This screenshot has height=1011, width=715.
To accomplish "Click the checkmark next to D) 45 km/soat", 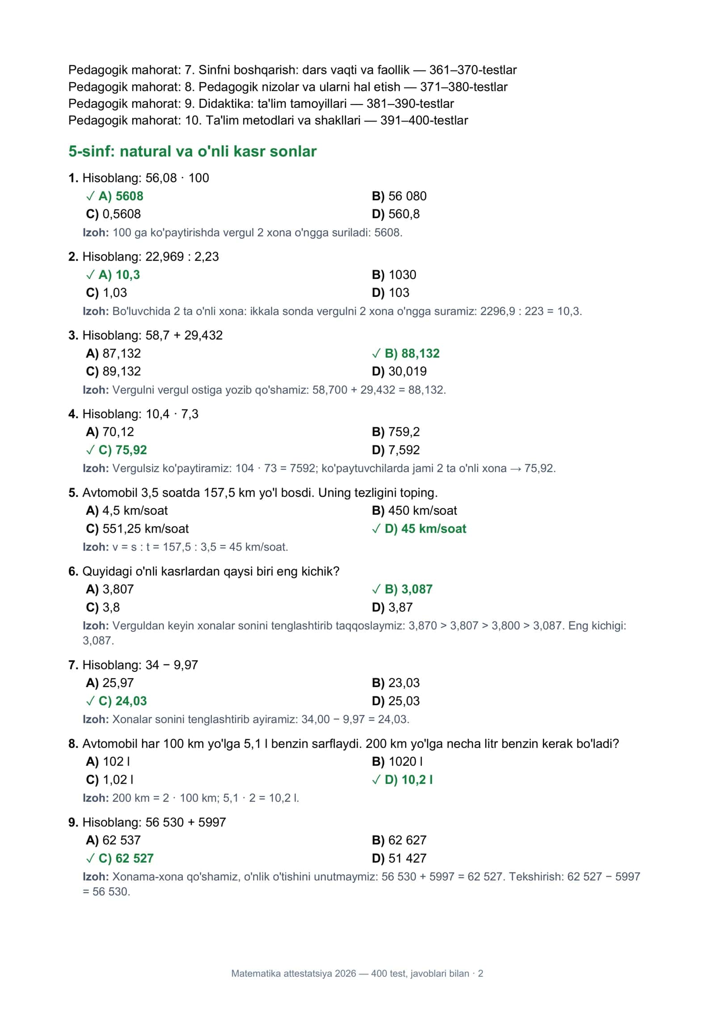I will [x=376, y=529].
